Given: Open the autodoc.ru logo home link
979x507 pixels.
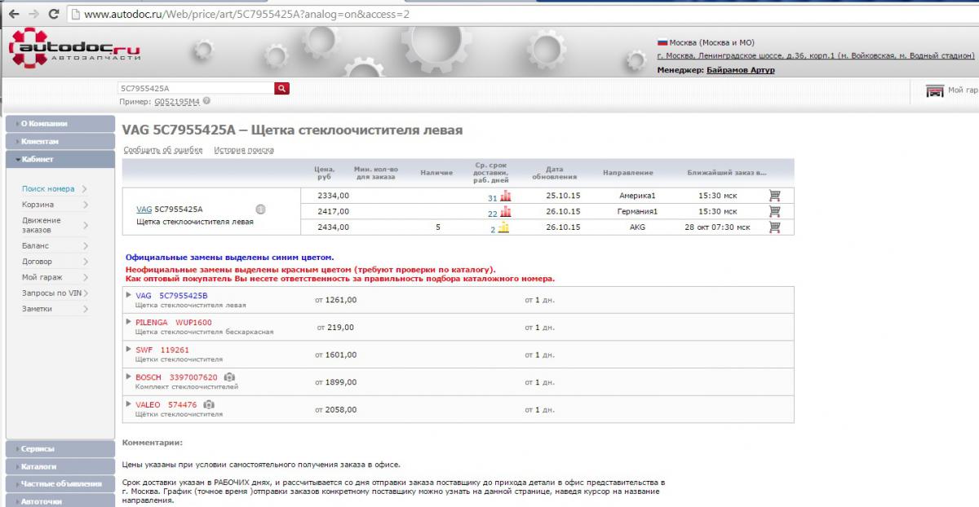Looking at the screenshot, I should 74,50.
